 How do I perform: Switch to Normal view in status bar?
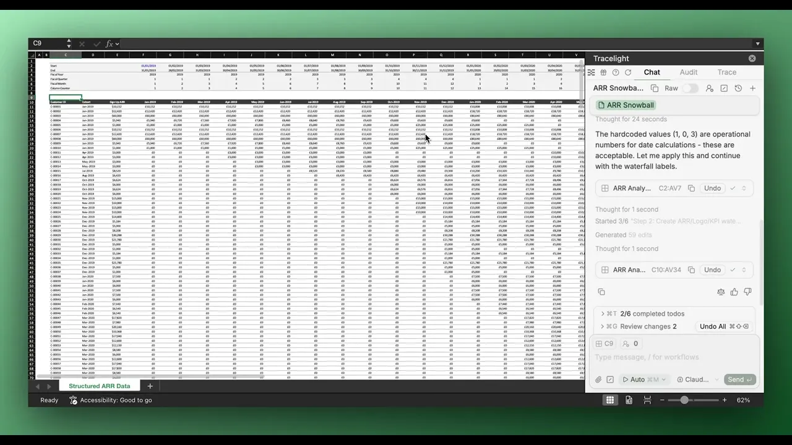coord(610,400)
